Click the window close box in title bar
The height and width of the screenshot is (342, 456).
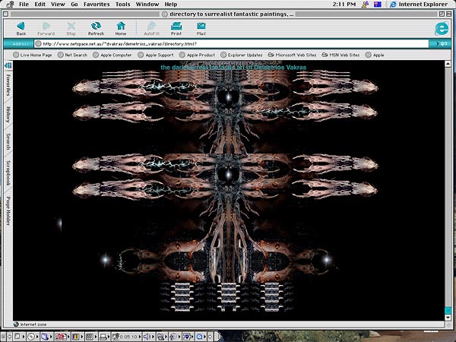5,14
